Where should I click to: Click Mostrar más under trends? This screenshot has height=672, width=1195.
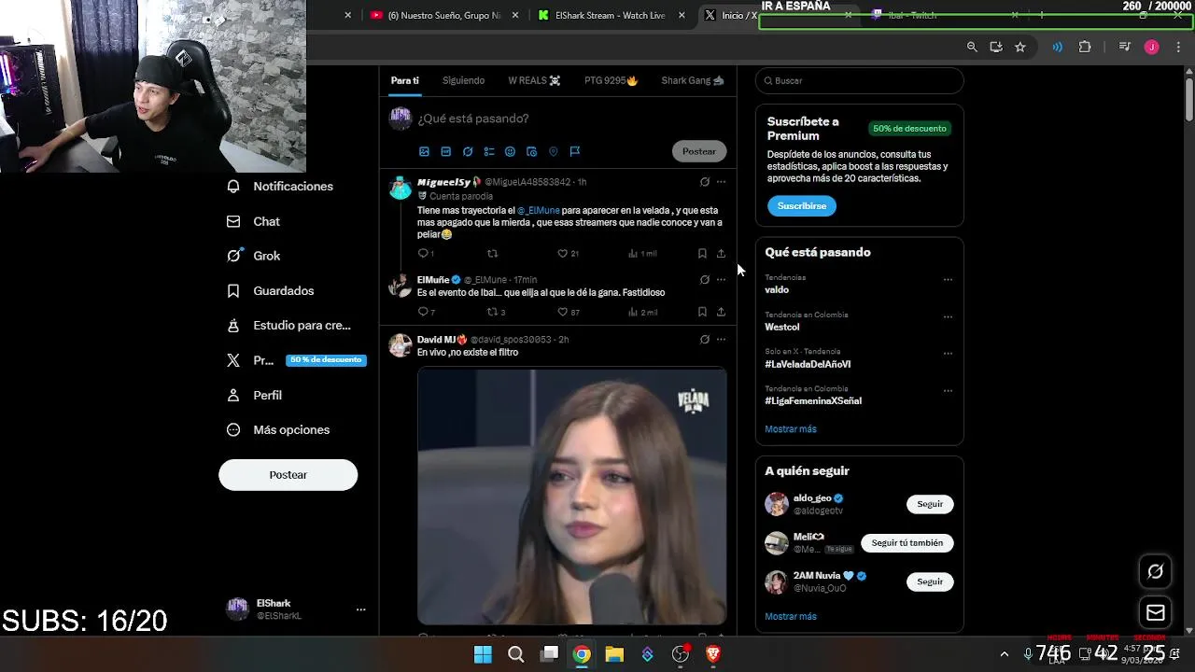pos(791,429)
